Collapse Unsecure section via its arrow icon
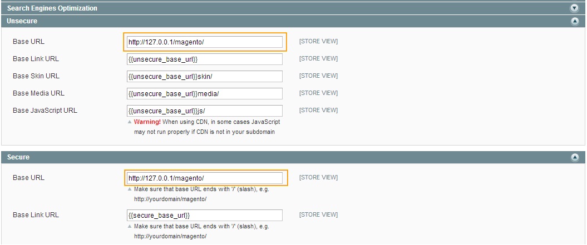The width and height of the screenshot is (587, 245). click(575, 21)
